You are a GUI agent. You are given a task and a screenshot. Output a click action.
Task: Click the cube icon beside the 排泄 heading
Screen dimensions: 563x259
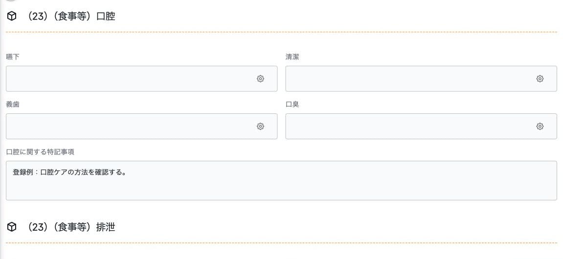tap(12, 227)
